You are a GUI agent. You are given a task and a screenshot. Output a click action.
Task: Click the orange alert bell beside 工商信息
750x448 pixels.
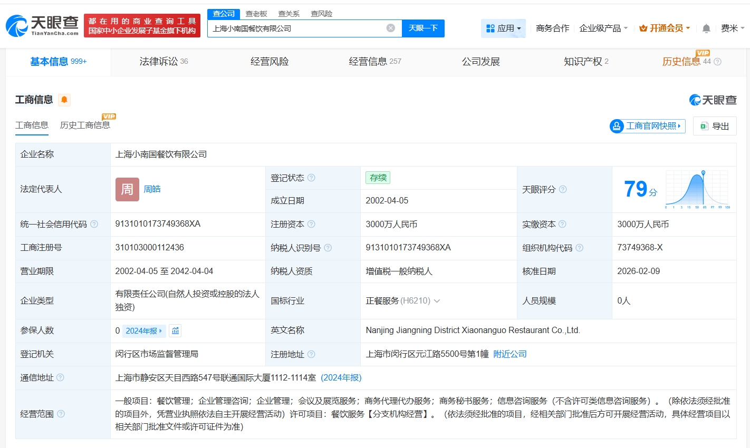tap(64, 100)
